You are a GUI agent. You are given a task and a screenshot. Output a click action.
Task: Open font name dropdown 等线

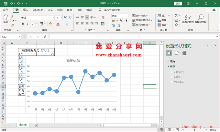click(53, 17)
